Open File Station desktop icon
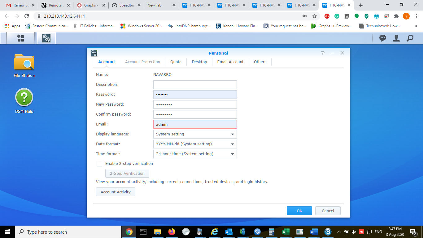The image size is (423, 238). click(x=24, y=66)
